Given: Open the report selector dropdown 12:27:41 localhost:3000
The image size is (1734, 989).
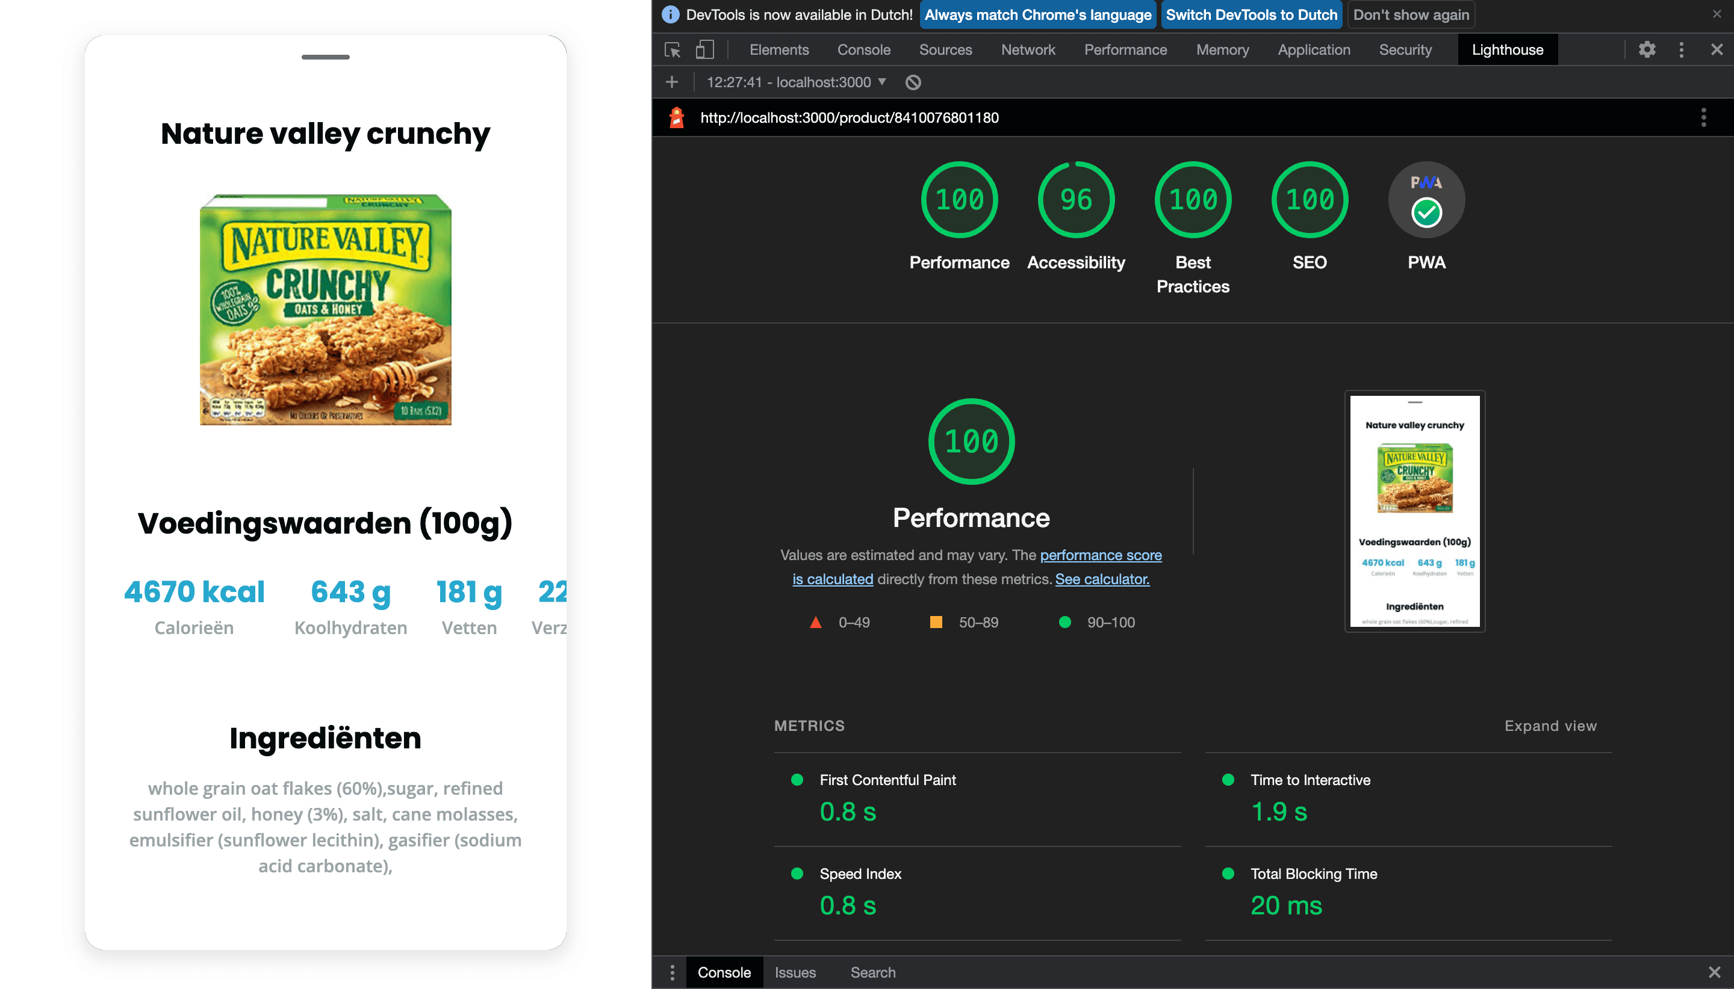Looking at the screenshot, I should point(797,82).
